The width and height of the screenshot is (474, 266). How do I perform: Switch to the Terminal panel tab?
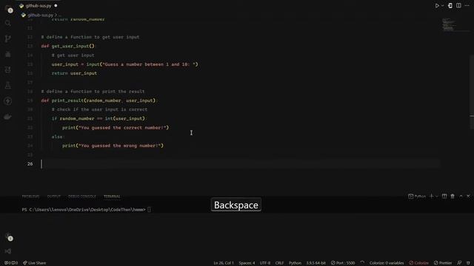point(112,197)
